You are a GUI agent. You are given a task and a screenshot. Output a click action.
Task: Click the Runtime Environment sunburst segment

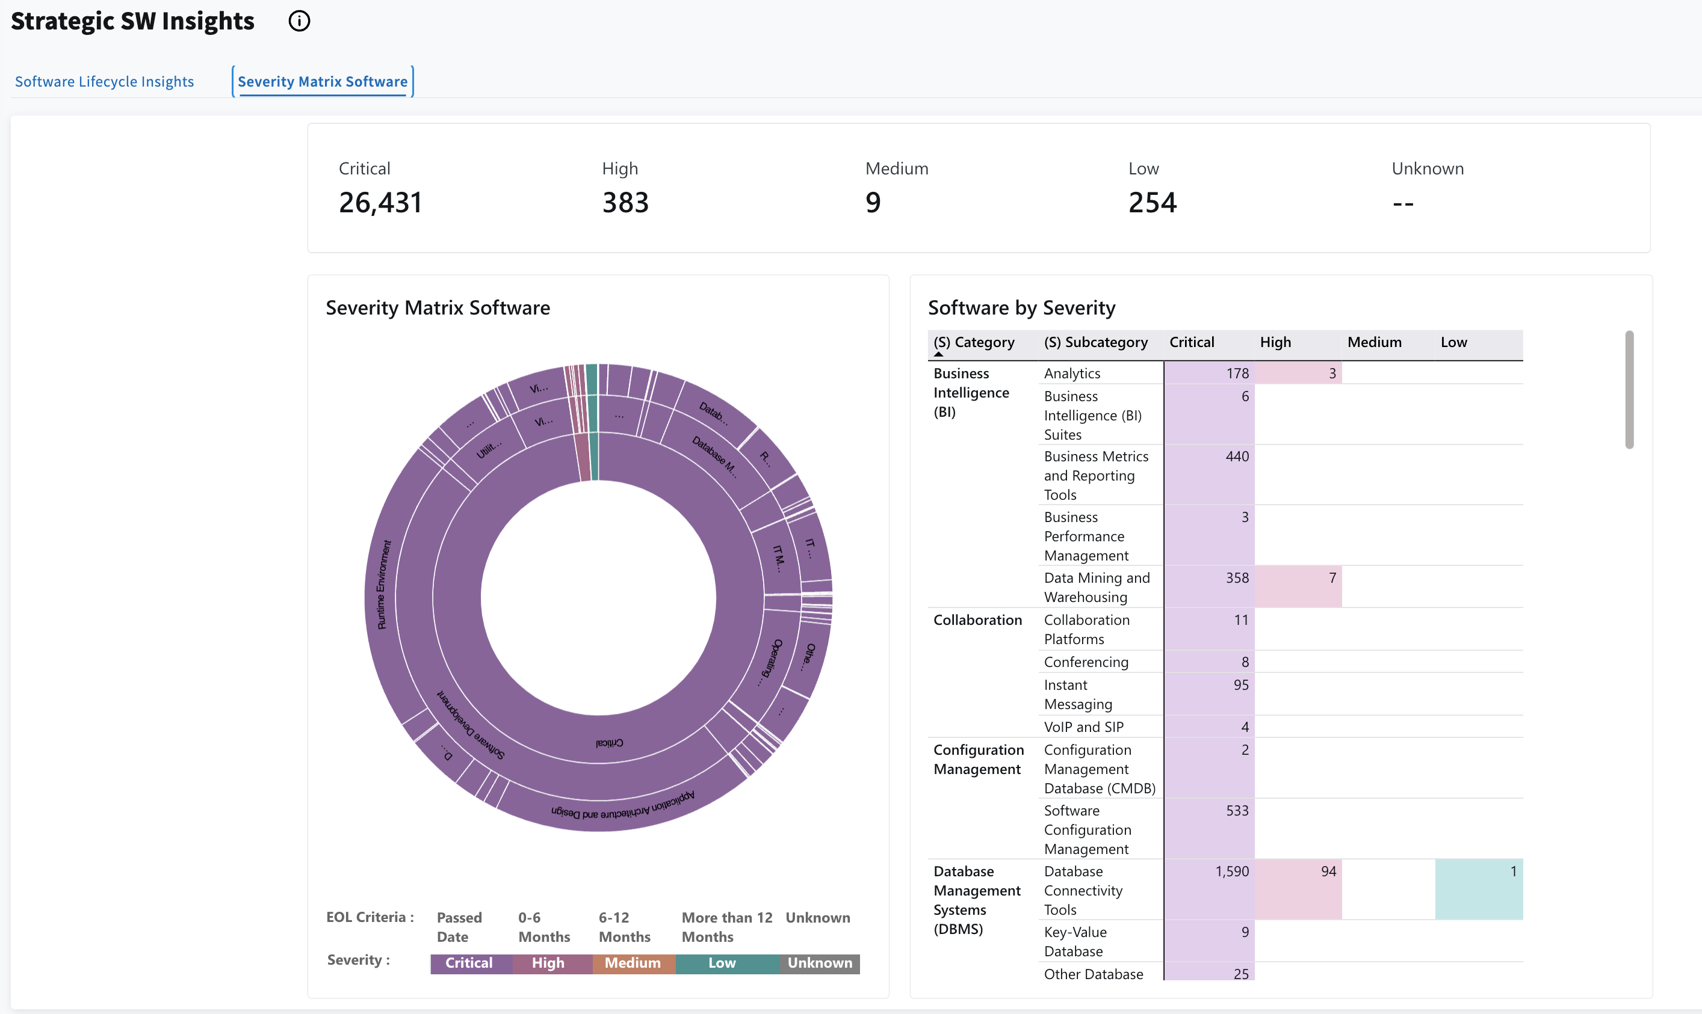pos(383,585)
